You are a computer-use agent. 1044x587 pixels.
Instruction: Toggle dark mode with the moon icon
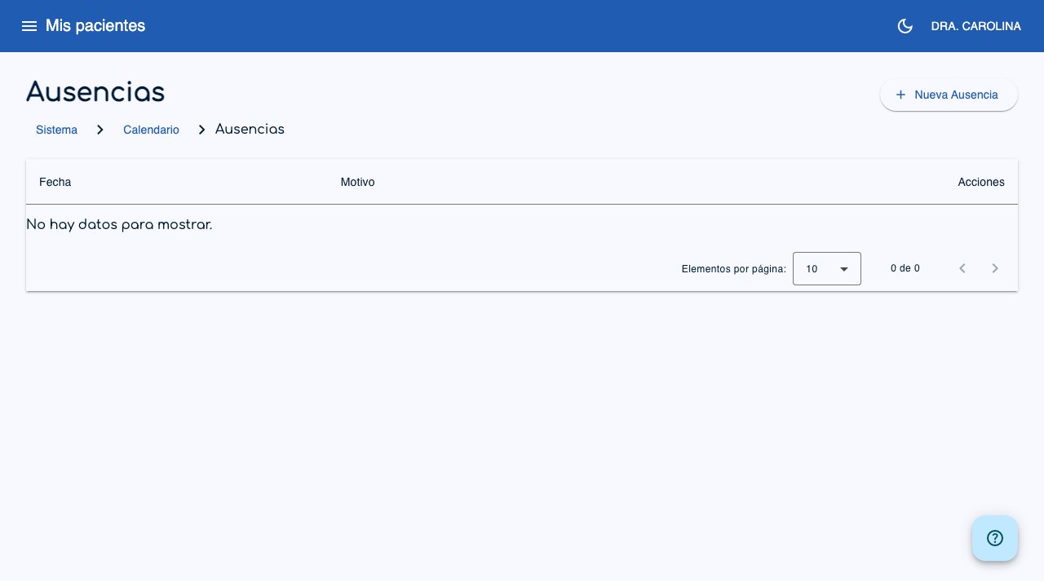click(905, 26)
